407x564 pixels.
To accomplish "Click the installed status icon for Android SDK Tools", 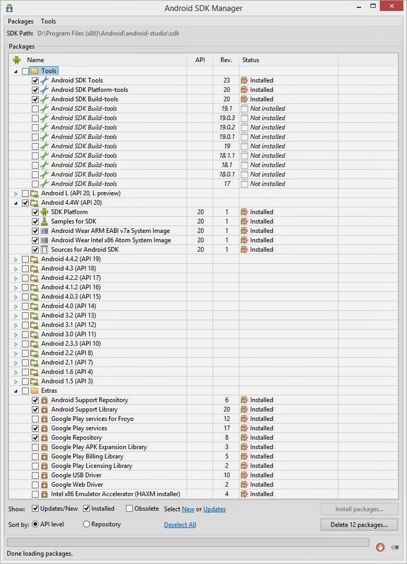I will [x=245, y=80].
